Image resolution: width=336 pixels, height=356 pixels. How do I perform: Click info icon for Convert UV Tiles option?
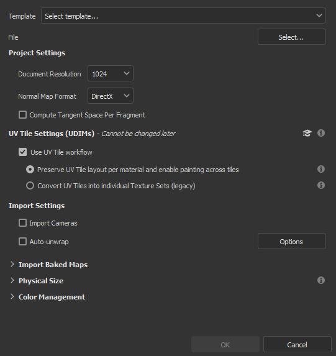pos(321,185)
